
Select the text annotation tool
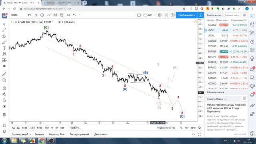(x=4, y=48)
